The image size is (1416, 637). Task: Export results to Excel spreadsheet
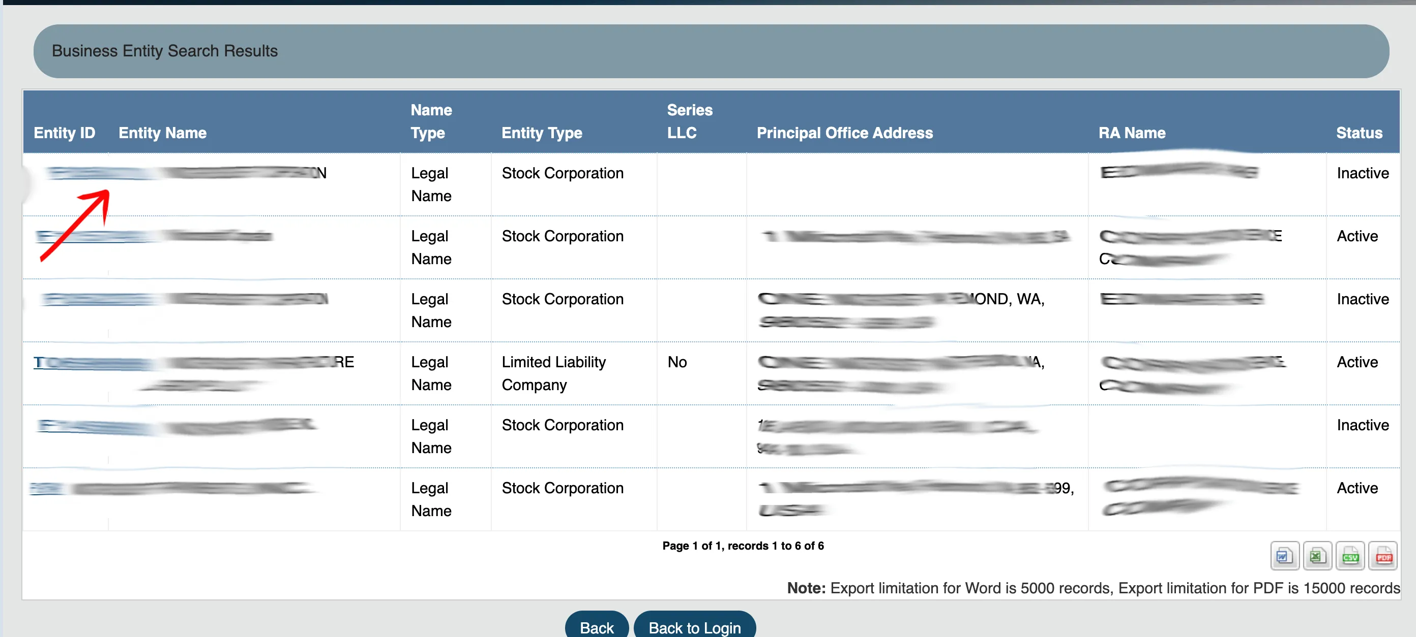(1317, 556)
